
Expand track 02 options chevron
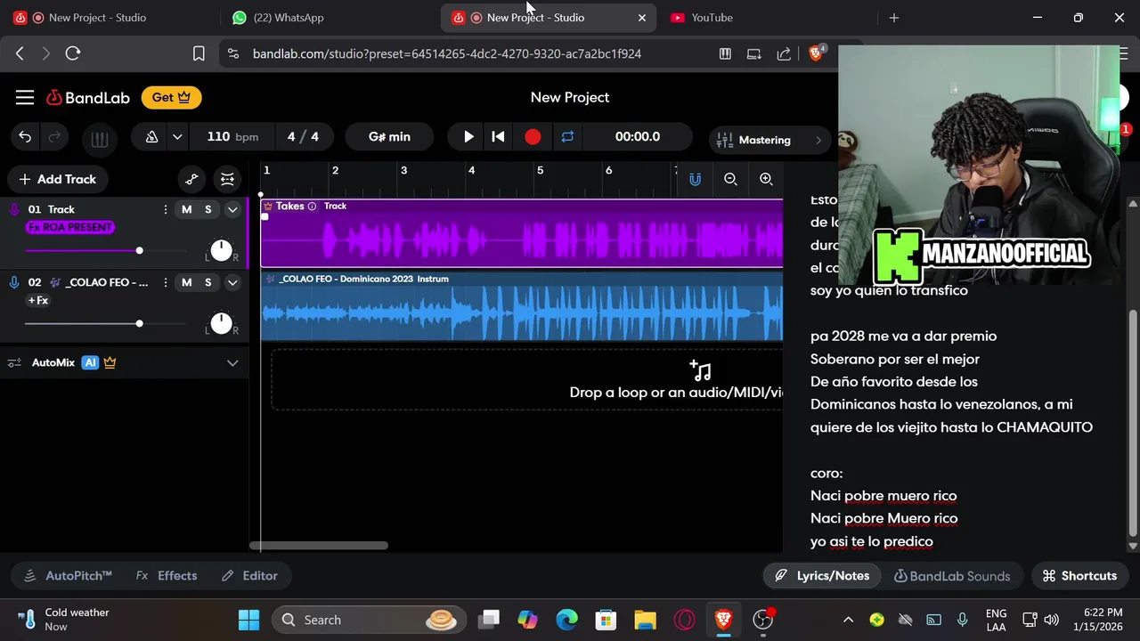(x=232, y=282)
